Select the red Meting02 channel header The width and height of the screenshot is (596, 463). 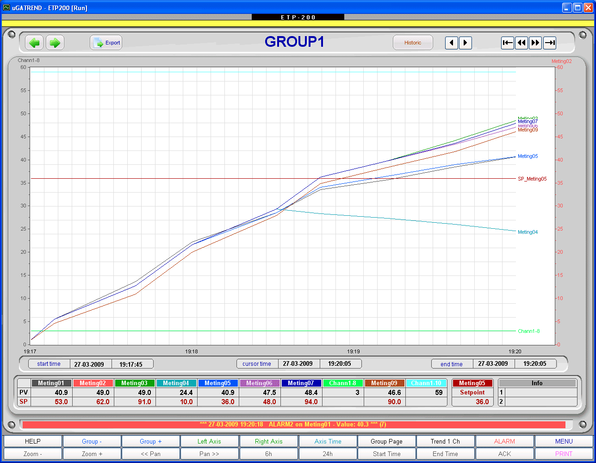pos(93,383)
